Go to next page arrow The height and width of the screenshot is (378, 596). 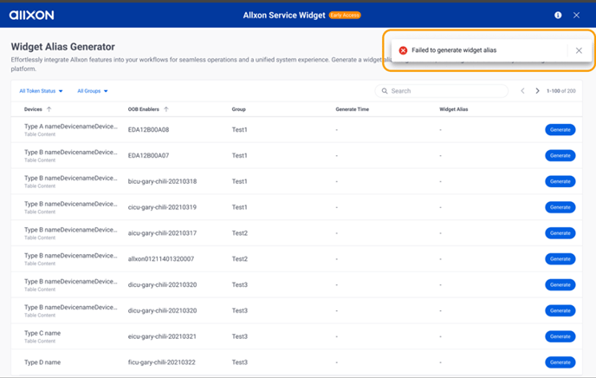pos(537,91)
